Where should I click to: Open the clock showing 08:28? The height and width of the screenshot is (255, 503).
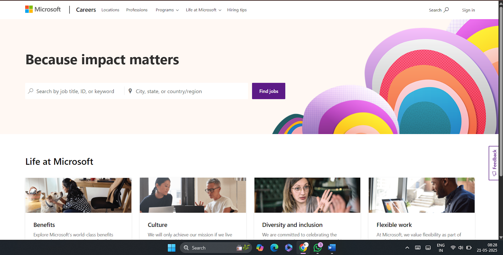click(x=487, y=248)
